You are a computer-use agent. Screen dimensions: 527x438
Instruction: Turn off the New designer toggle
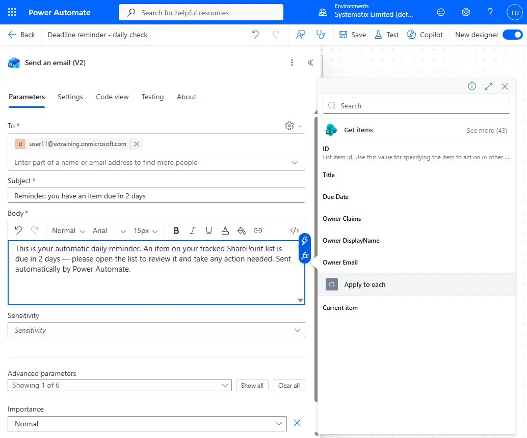[x=513, y=35]
